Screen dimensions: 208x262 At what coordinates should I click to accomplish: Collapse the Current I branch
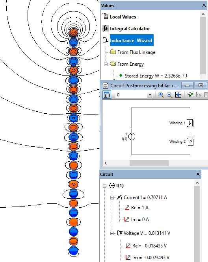point(112,197)
